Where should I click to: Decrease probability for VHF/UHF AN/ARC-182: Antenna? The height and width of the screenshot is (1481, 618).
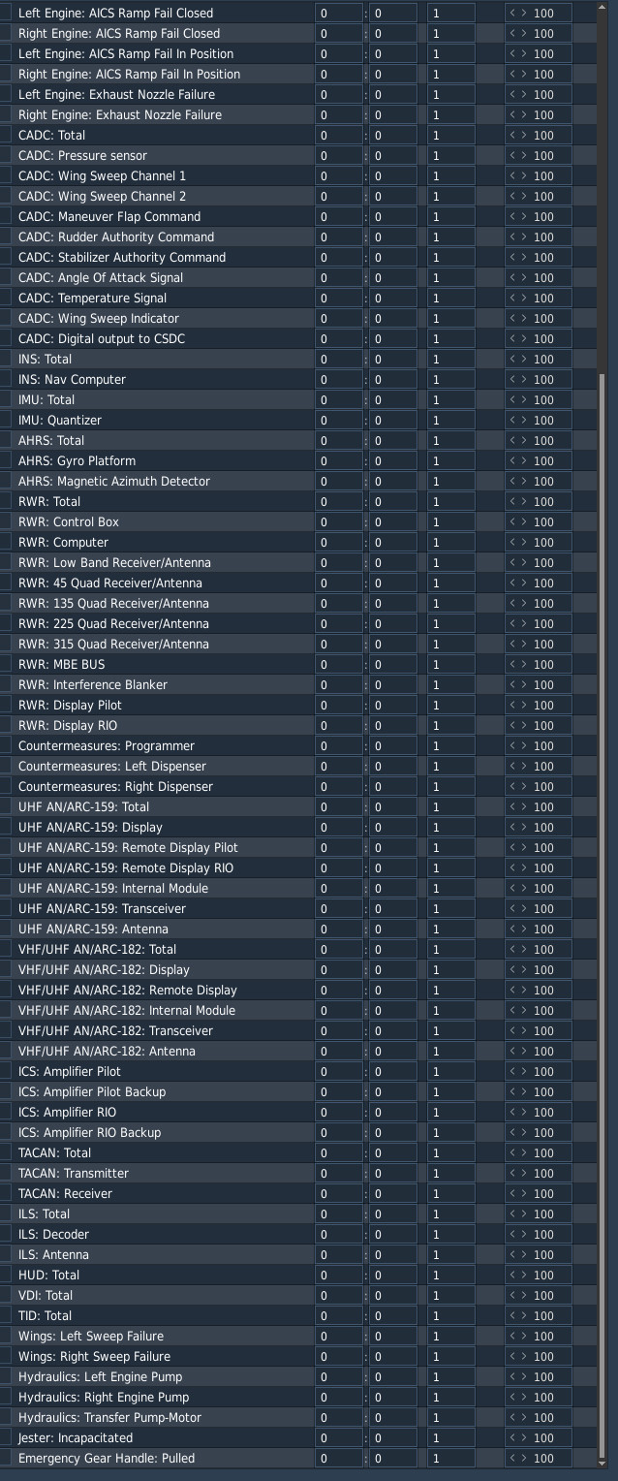(513, 1051)
